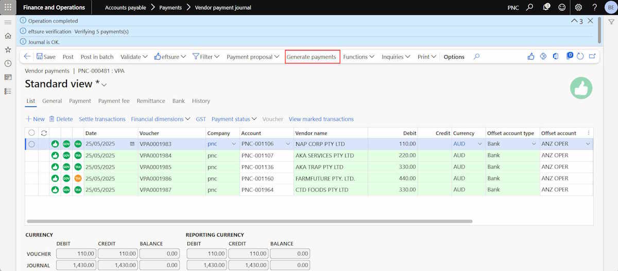Click the grid horizontal scrollbar

[x=249, y=221]
